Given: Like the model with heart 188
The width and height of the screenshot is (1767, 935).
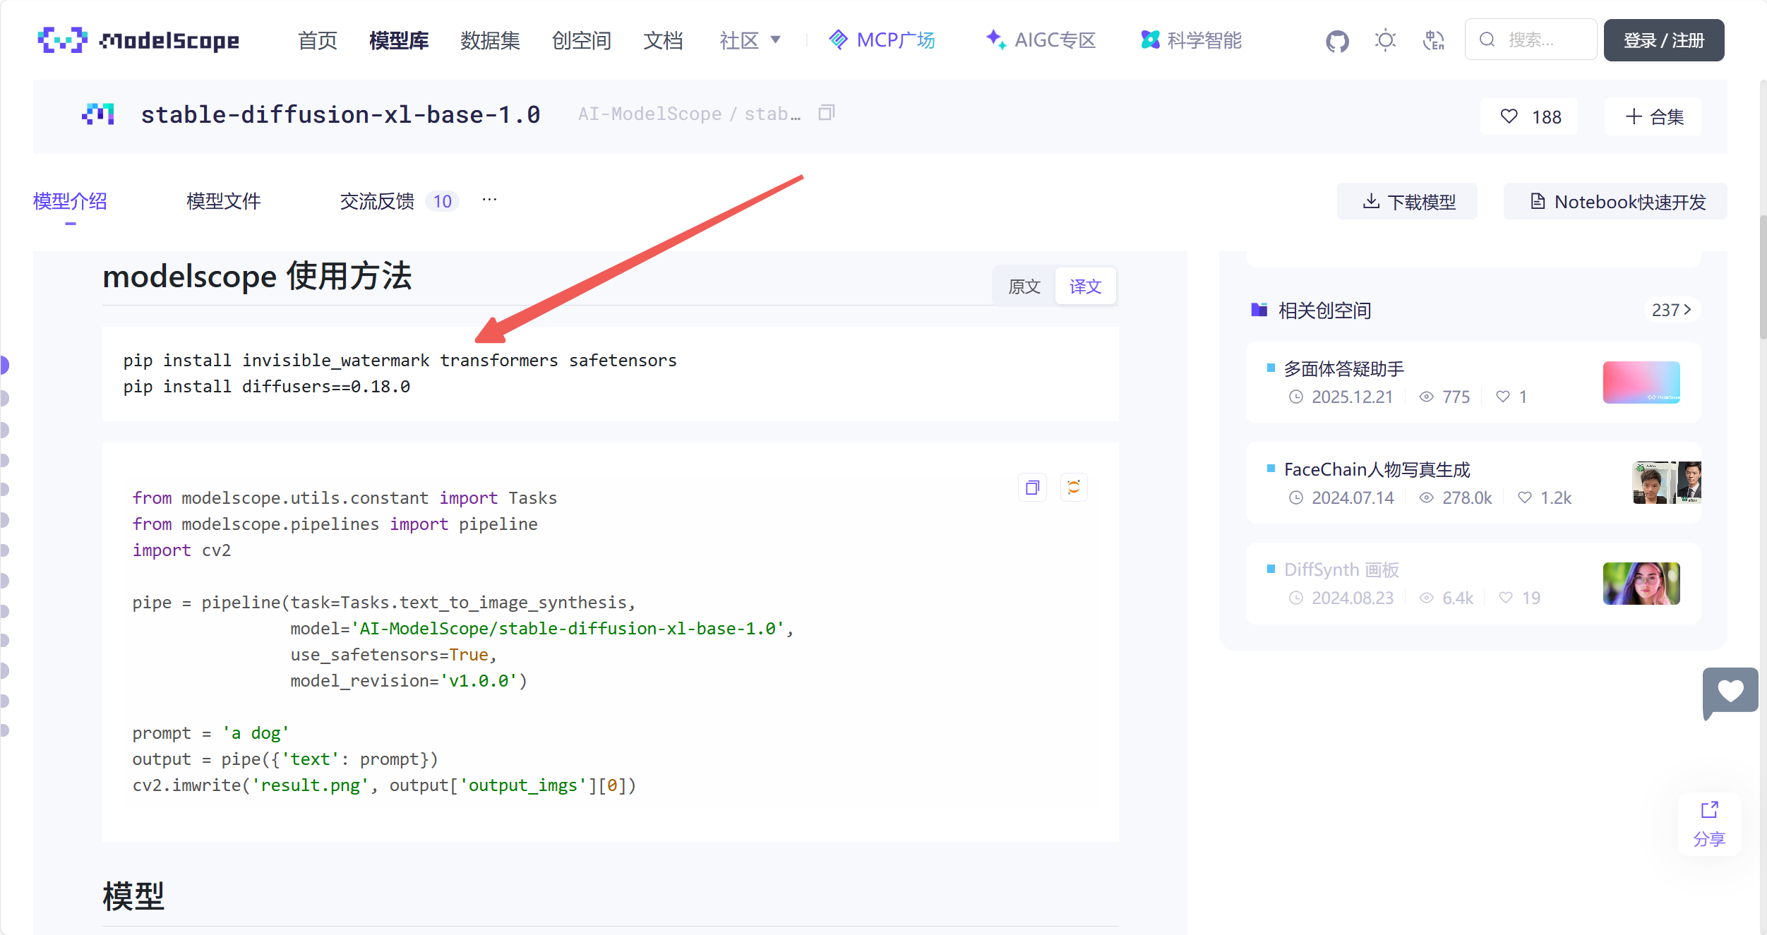Looking at the screenshot, I should tap(1529, 116).
